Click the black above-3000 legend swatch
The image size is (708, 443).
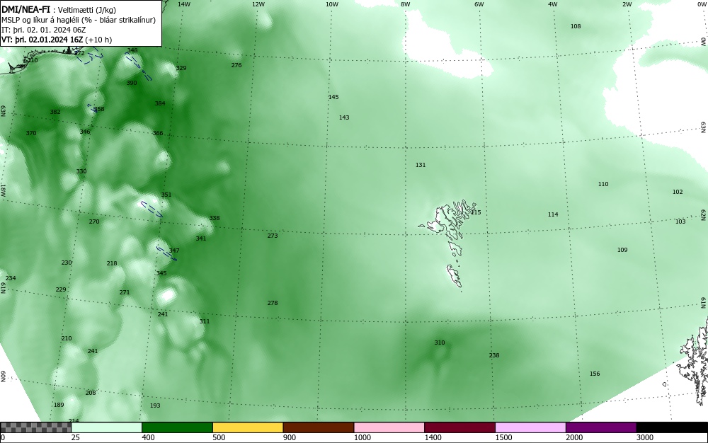[672, 427]
